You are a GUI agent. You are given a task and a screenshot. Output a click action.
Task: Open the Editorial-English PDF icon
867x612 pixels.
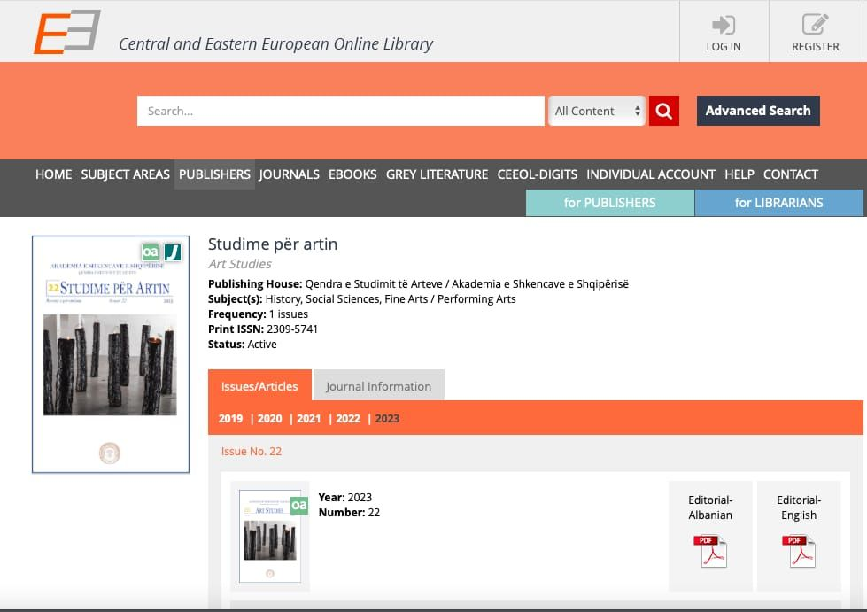[799, 551]
